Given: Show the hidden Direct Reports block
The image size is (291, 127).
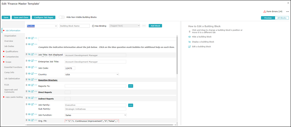Looking at the screenshot, I should (x=29, y=91).
